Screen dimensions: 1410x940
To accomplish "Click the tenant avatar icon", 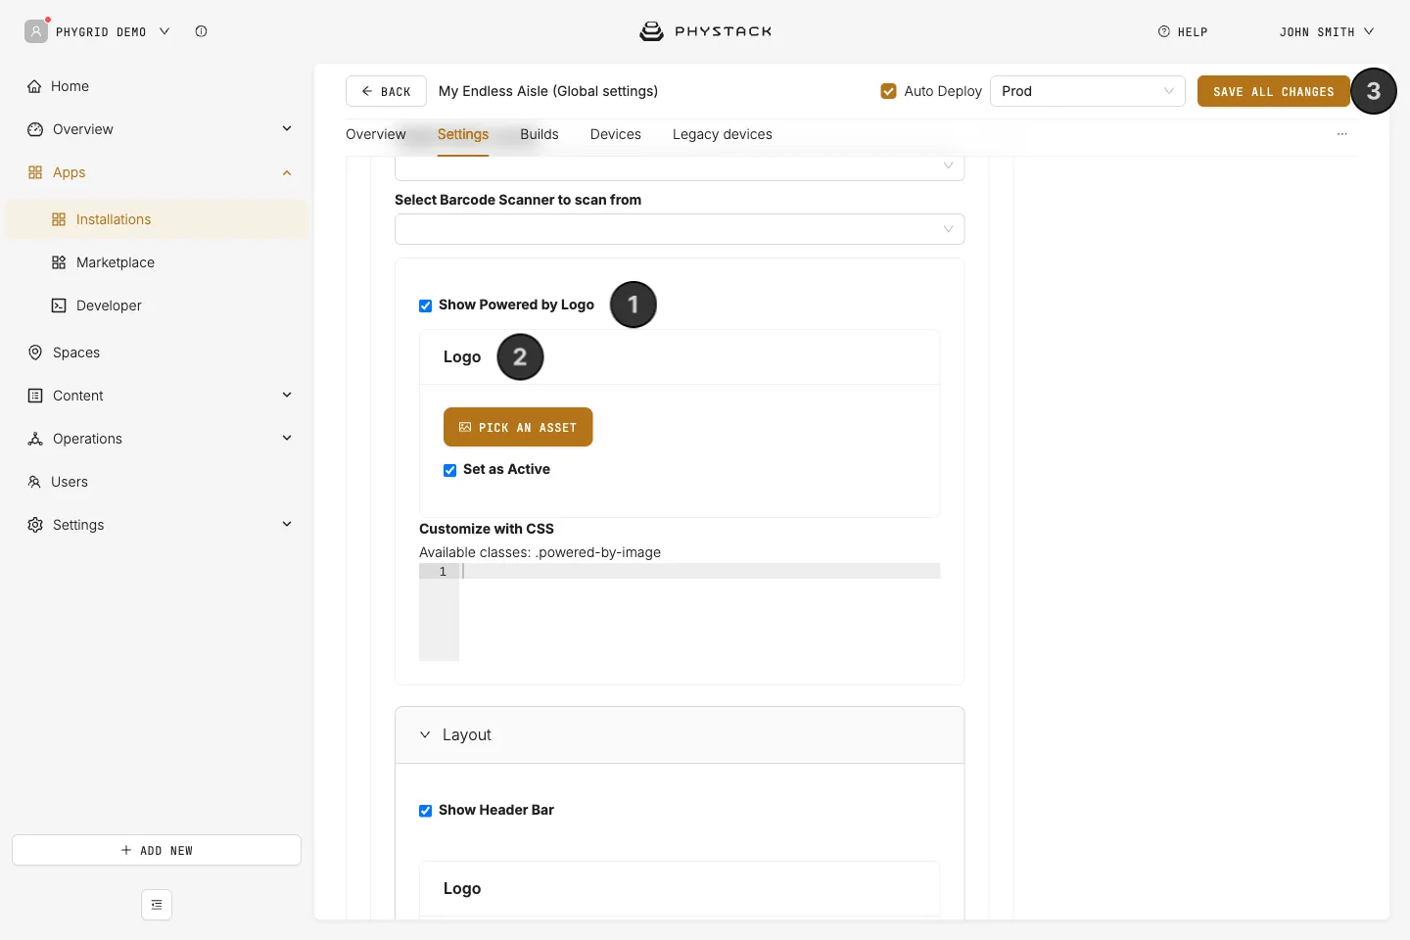I will pos(36,31).
